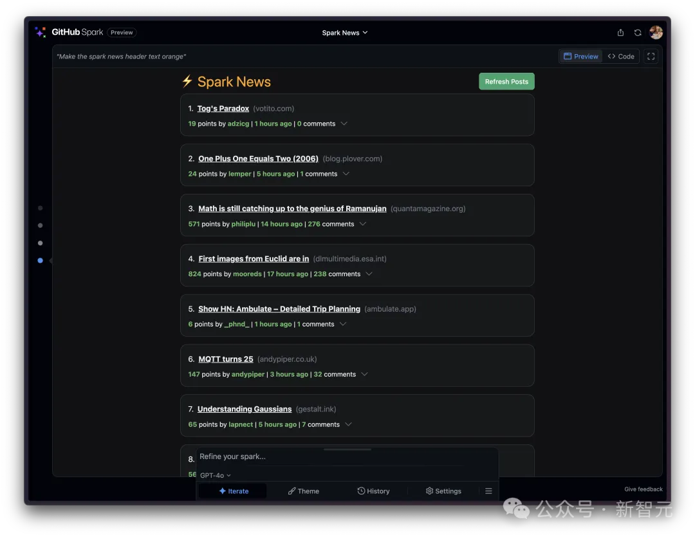Click the author name lapnect

pos(241,424)
